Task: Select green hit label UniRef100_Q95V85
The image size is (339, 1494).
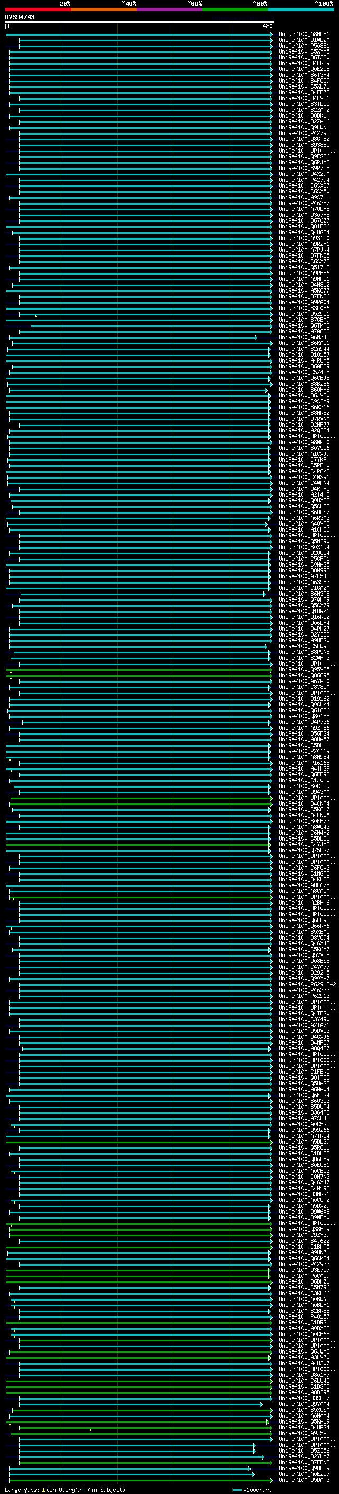Action: click(304, 669)
